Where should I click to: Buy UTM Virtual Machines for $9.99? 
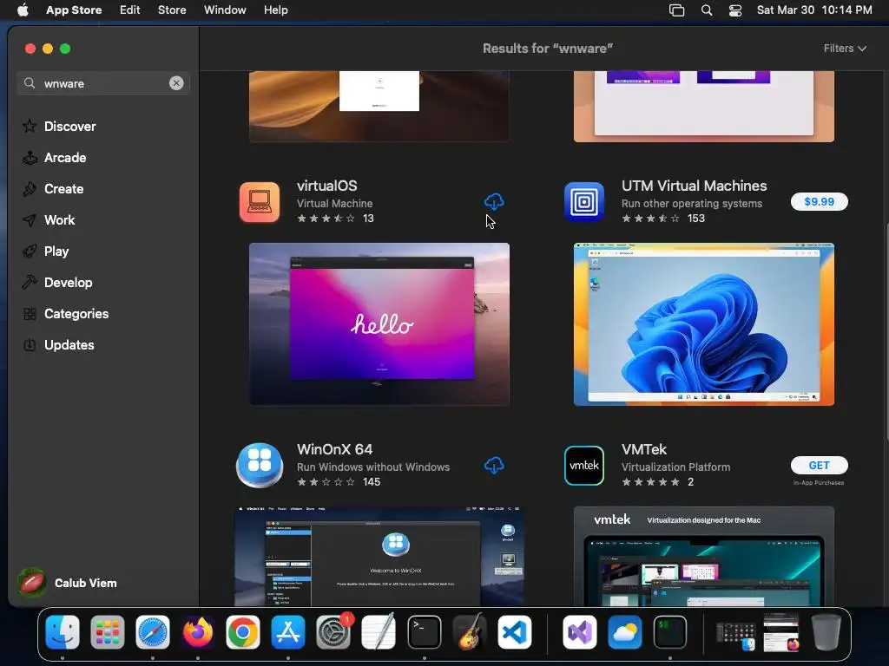click(820, 201)
